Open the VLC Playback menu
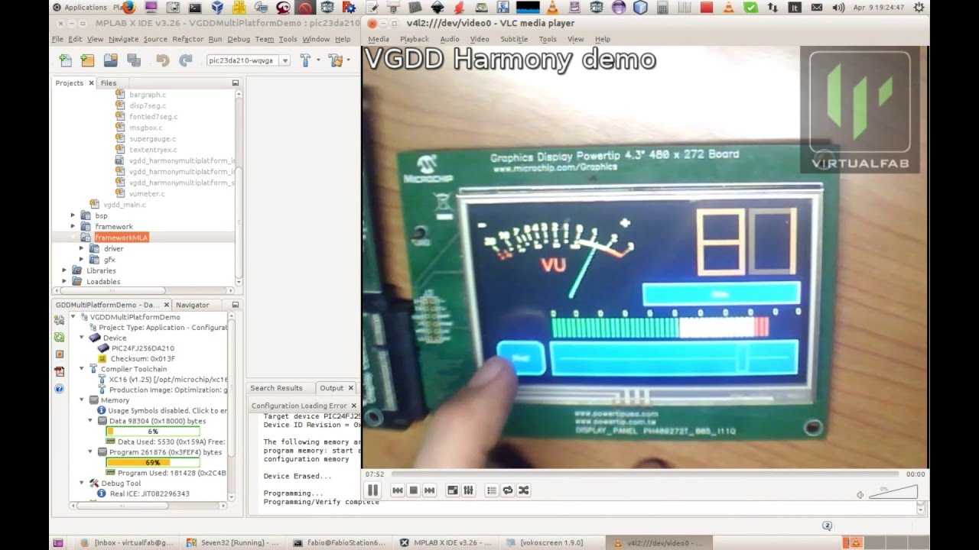The height and width of the screenshot is (550, 979). point(415,39)
